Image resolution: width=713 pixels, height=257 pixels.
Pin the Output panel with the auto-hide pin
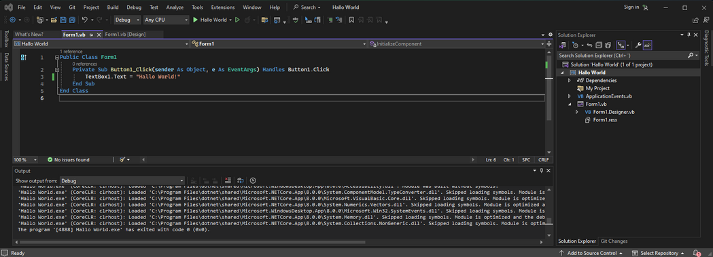click(541, 171)
